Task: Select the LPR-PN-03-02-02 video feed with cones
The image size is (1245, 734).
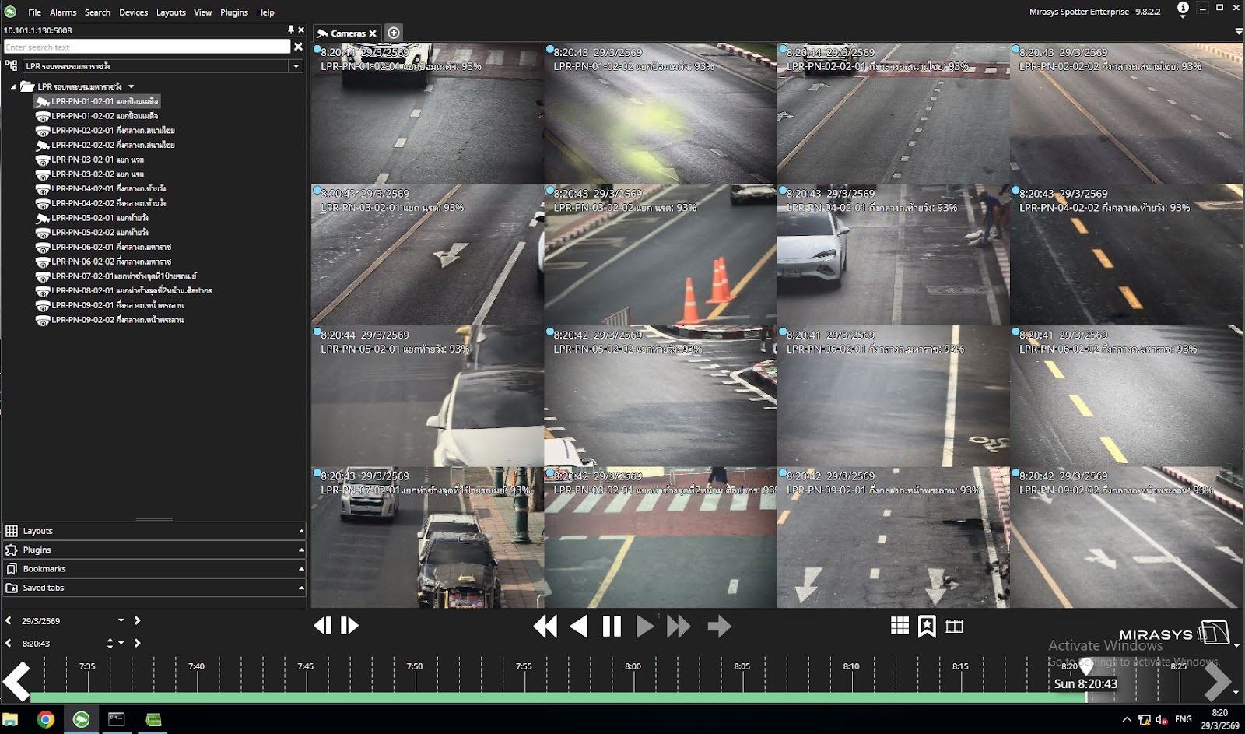Action: click(x=661, y=255)
